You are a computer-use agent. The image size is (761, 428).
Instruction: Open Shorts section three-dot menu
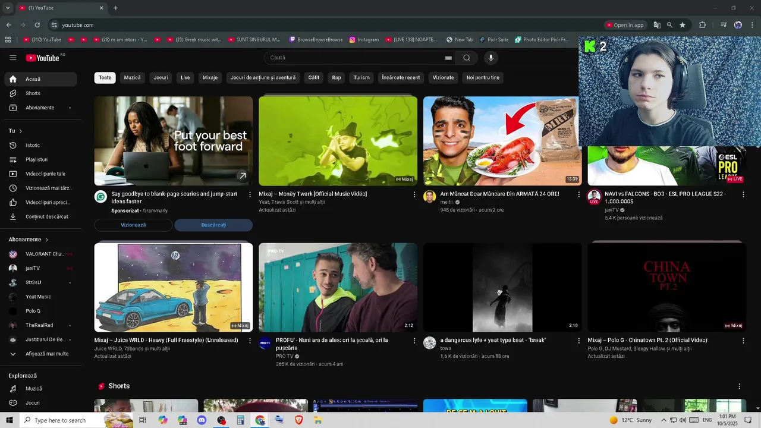click(740, 386)
